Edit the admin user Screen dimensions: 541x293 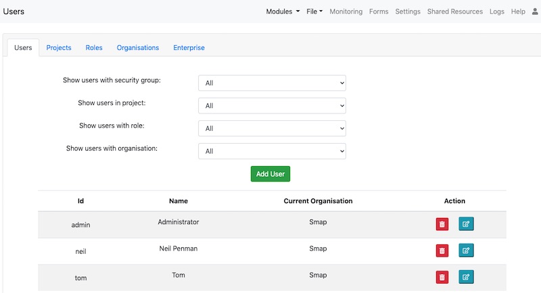466,224
